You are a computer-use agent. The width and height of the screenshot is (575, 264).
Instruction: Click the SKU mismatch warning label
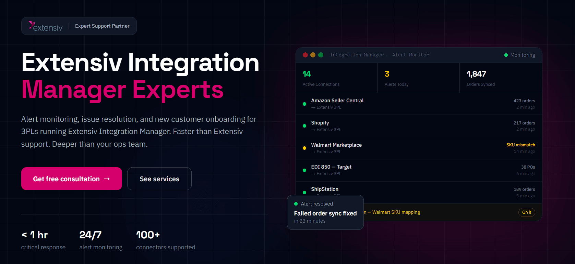tap(520, 145)
